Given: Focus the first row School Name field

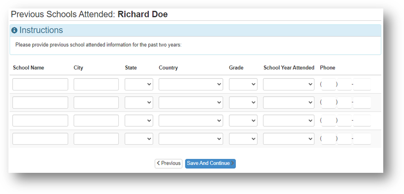Looking at the screenshot, I should (x=40, y=84).
